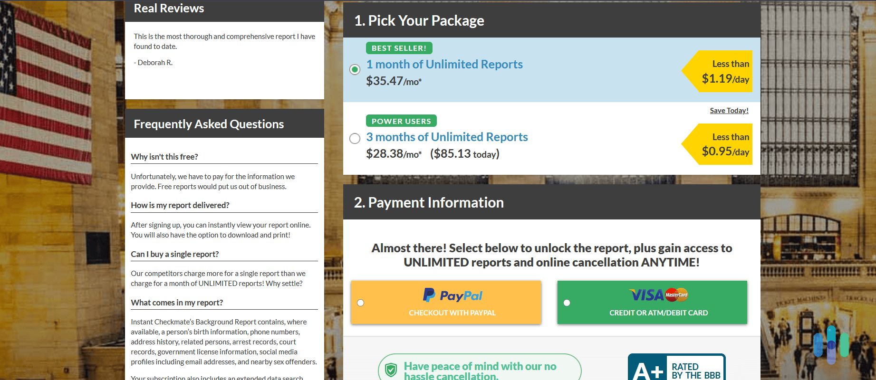
Task: Click the PayPal logo
Action: 452,295
